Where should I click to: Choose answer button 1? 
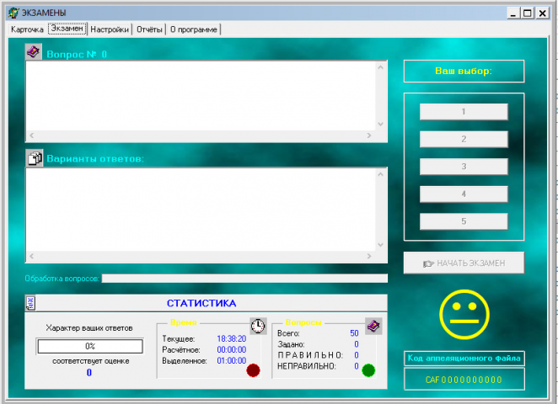[x=464, y=112]
